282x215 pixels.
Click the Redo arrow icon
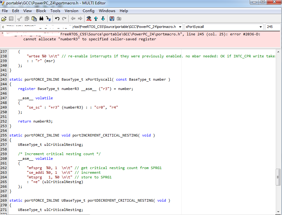click(64, 19)
